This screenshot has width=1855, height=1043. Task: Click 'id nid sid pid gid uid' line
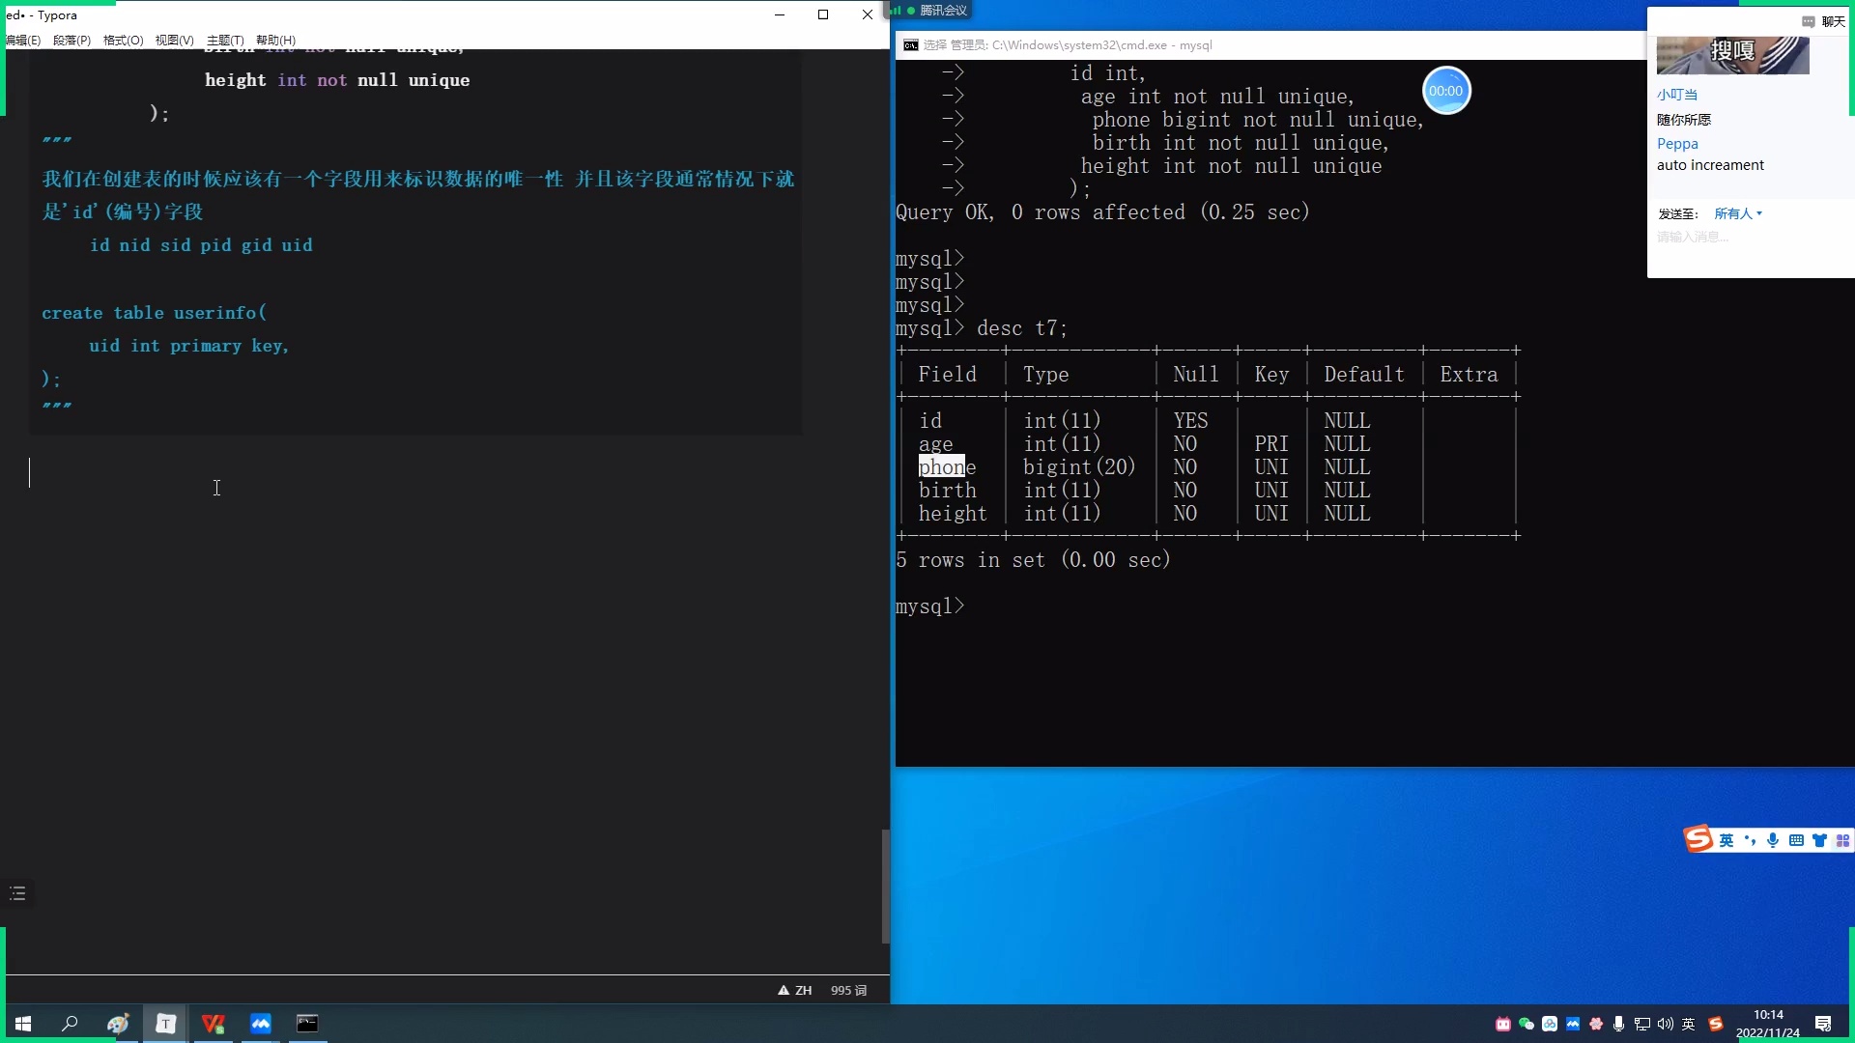coord(201,245)
